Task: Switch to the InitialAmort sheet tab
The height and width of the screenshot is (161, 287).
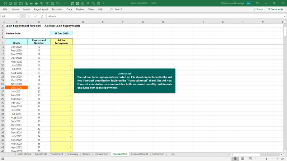Action: tap(102, 154)
